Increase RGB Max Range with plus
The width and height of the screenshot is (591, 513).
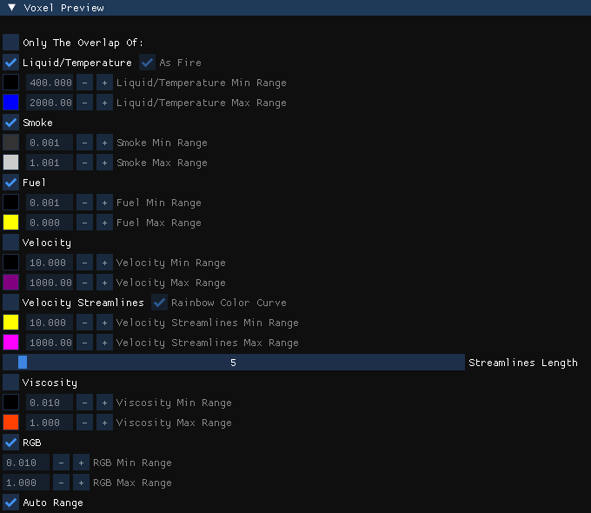pyautogui.click(x=81, y=482)
